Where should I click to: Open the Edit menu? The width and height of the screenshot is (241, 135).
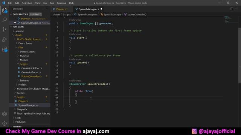pyautogui.click(x=17, y=3)
